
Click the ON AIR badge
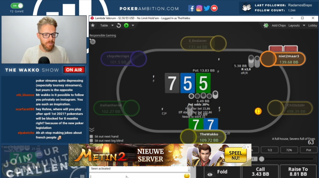[74, 70]
